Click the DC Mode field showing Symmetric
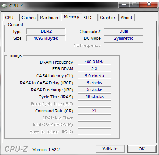This screenshot has width=159, height=155. point(123,38)
